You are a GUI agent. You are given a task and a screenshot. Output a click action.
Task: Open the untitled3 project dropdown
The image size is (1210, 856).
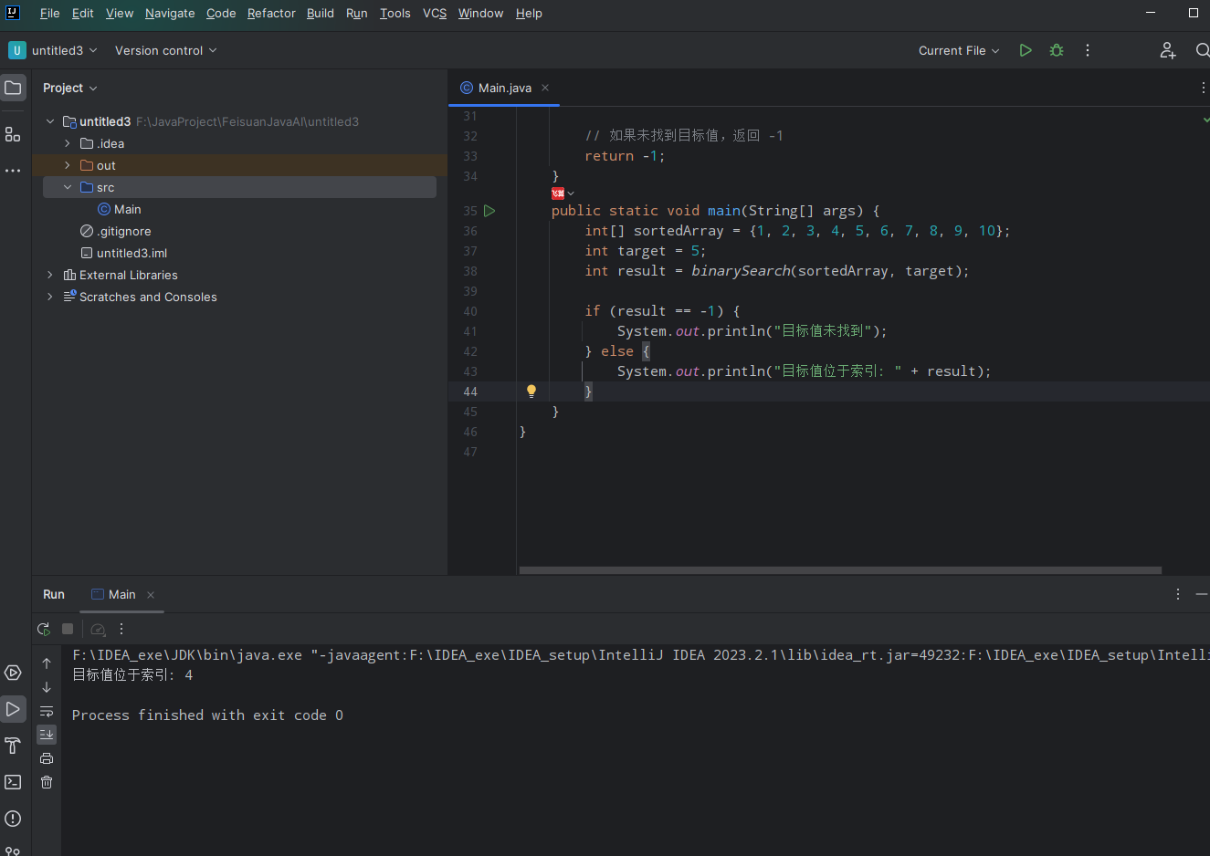pyautogui.click(x=54, y=50)
